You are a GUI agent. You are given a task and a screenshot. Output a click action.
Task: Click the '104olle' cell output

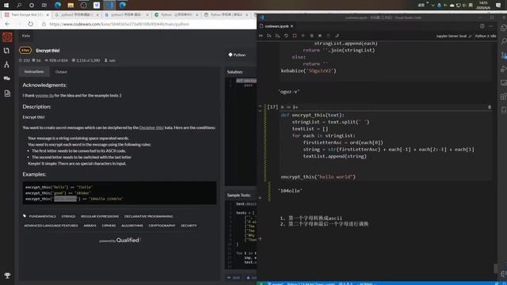pos(290,191)
